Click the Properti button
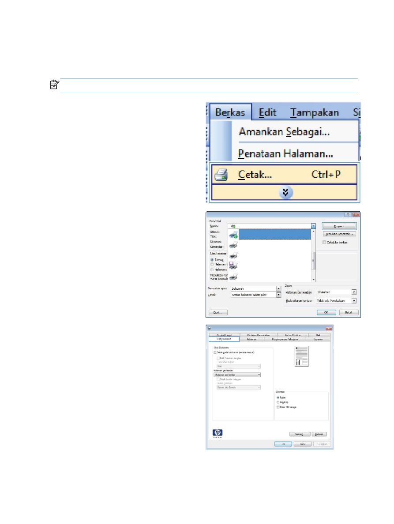This screenshot has height=524, width=394. 339,226
